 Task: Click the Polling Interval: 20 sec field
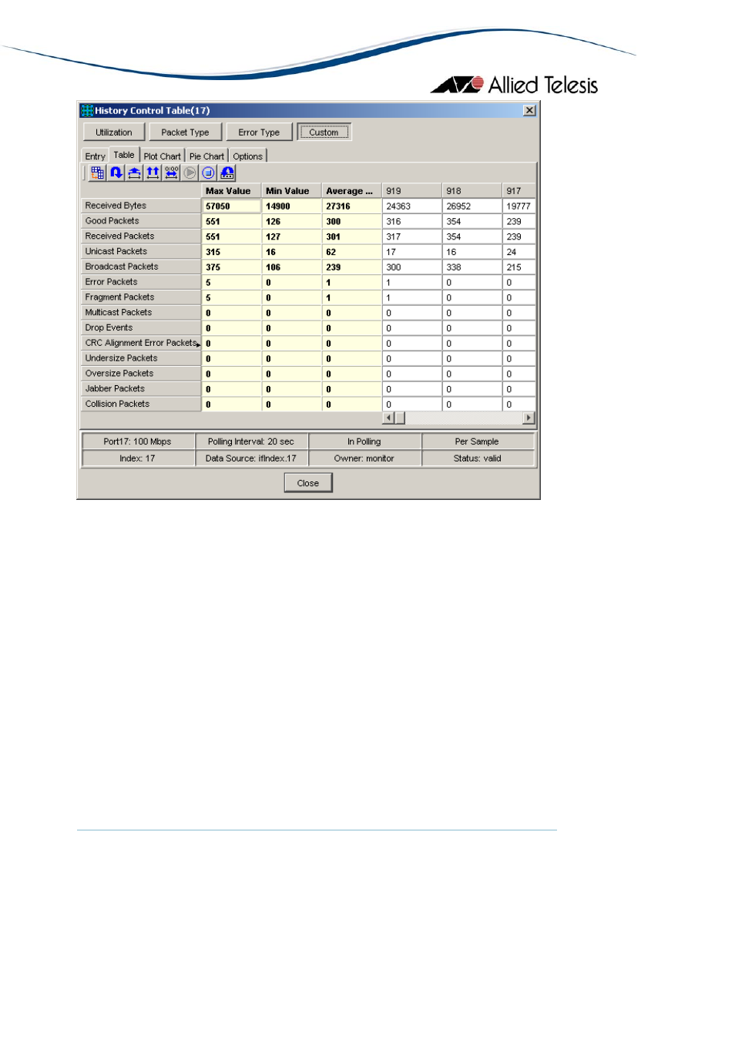pyautogui.click(x=251, y=442)
